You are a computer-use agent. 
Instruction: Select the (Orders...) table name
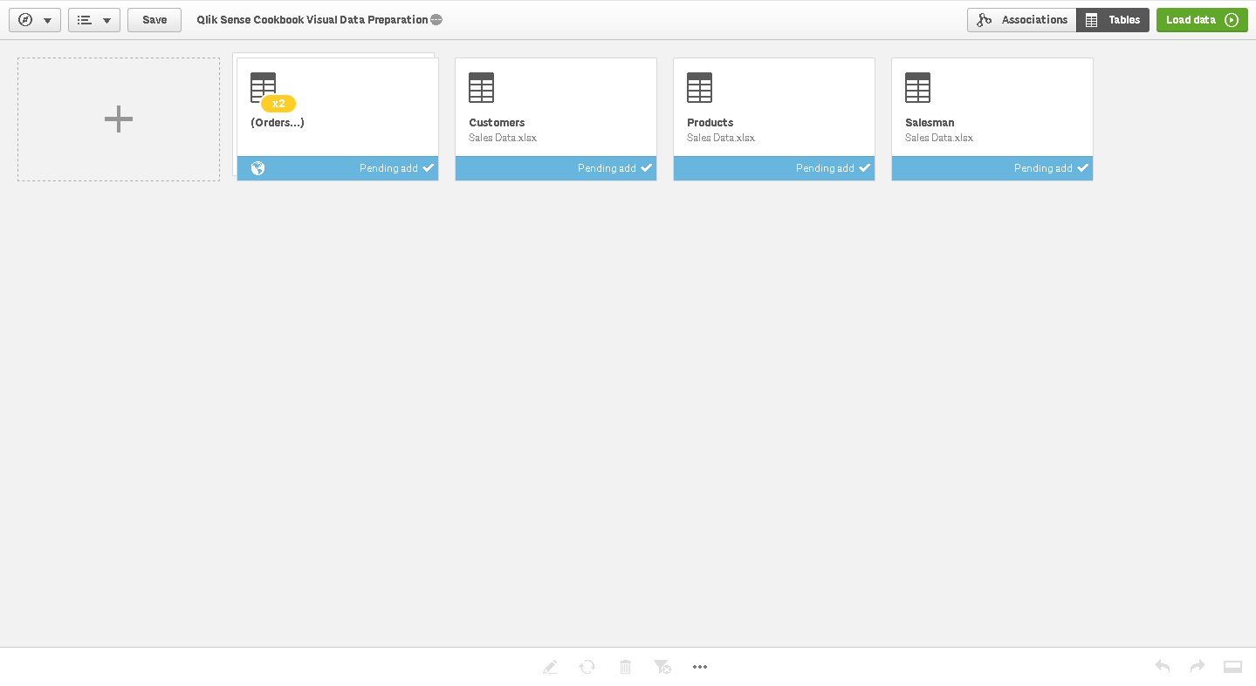pos(278,123)
